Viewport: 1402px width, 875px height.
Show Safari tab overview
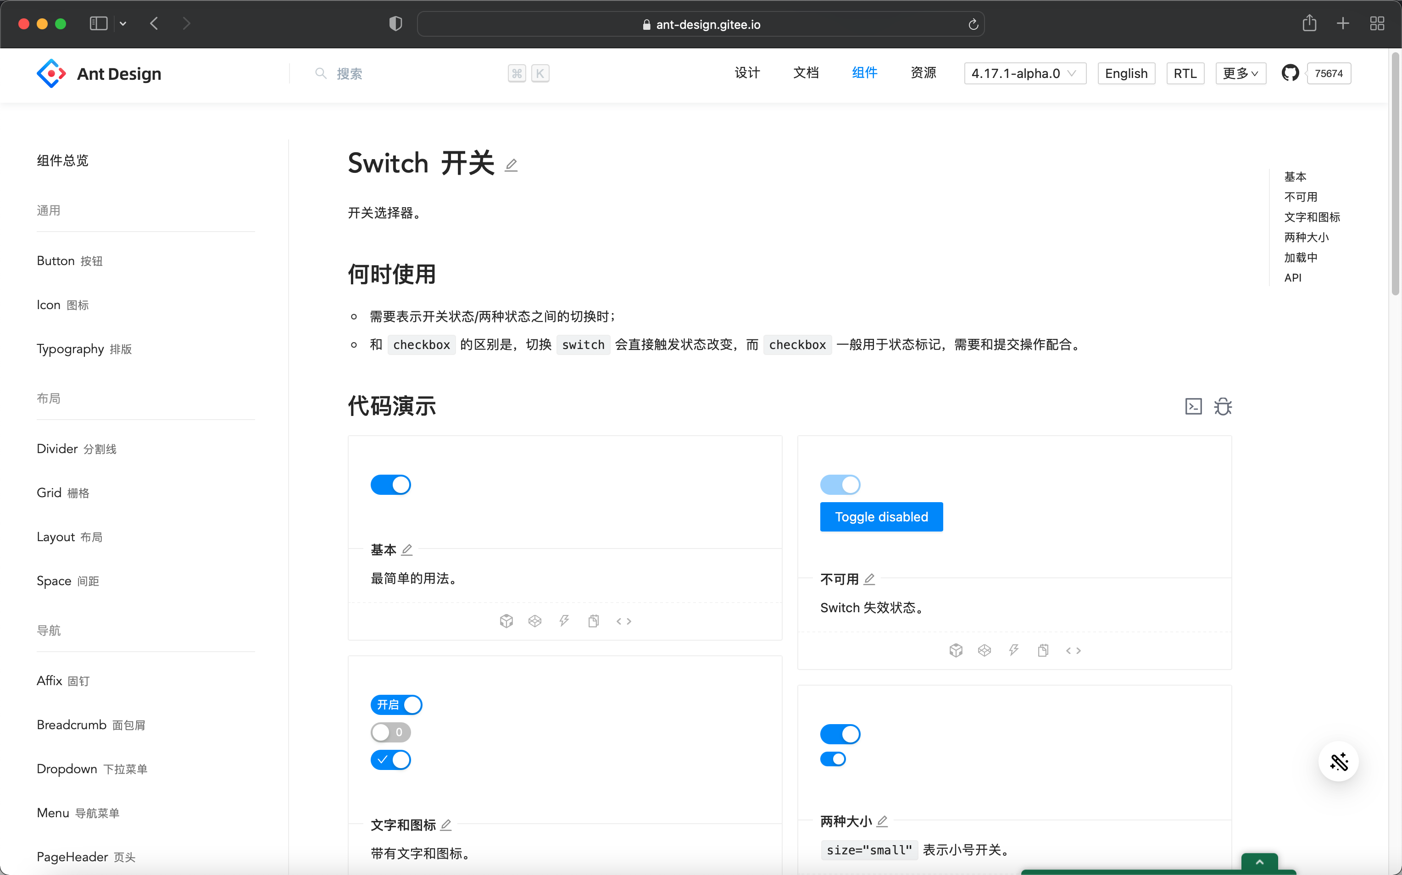pyautogui.click(x=1377, y=23)
